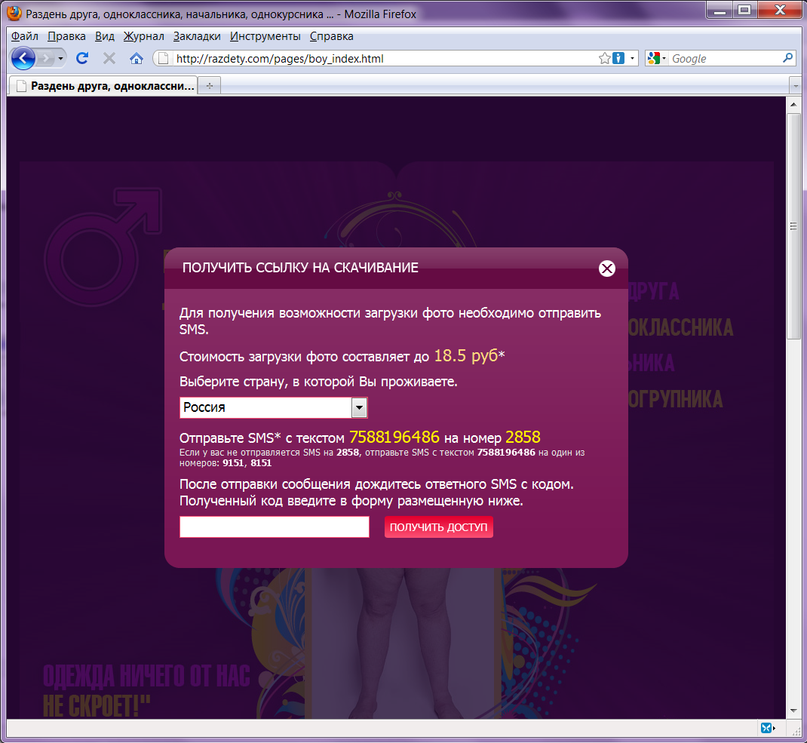Click the vertical scrollbar down arrow
Viewport: 807px width, 743px height.
point(793,711)
